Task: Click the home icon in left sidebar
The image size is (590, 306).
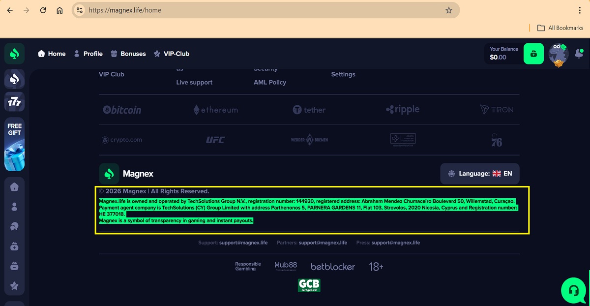Action: 14,186
